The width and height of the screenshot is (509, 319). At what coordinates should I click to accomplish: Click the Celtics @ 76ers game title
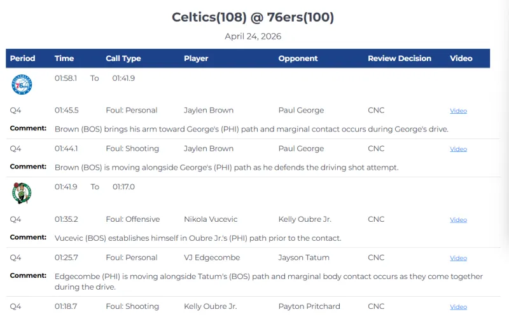coord(253,17)
